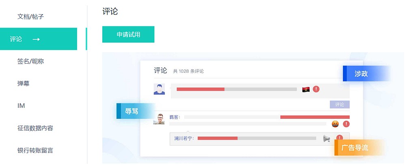
Task: Open the 文档/帖子 sidebar item
Action: pos(30,17)
